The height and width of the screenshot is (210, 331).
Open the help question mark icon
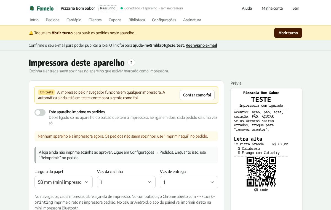(x=131, y=62)
